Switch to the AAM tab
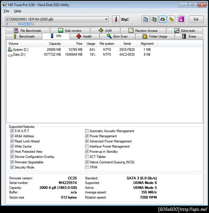The image size is (209, 213). [x=105, y=31]
